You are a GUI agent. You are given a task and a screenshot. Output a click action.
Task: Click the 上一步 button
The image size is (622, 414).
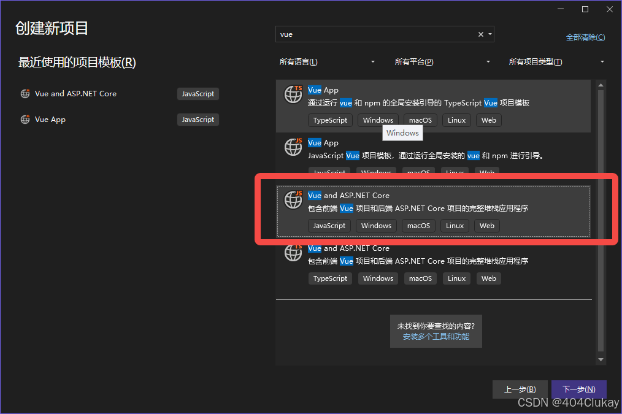pos(520,389)
